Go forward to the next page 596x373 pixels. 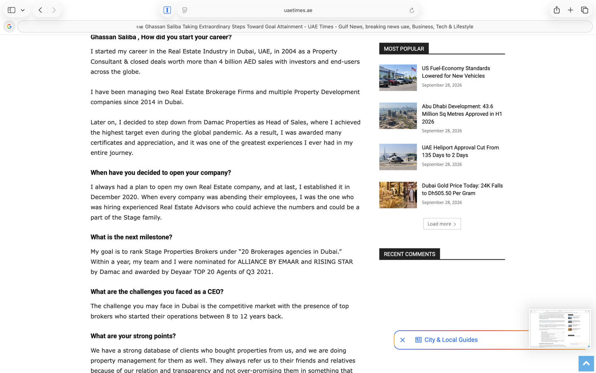(54, 10)
